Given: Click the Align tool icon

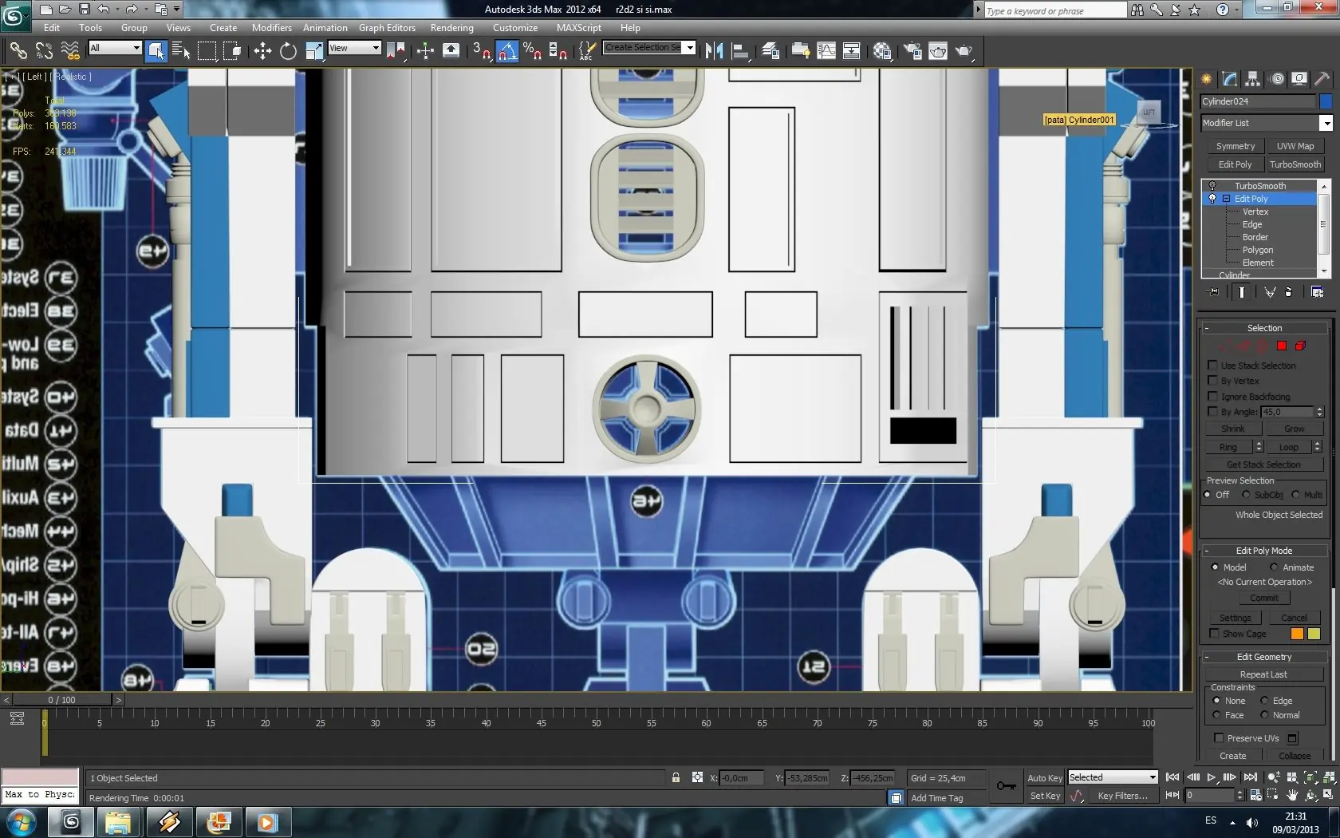Looking at the screenshot, I should (740, 51).
